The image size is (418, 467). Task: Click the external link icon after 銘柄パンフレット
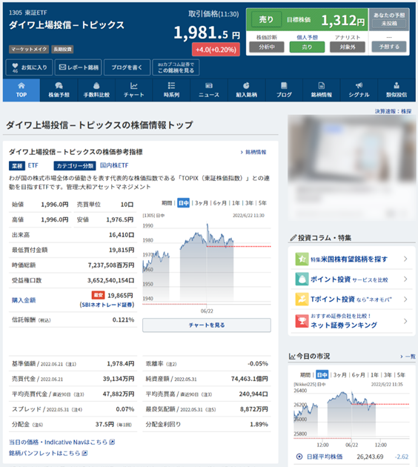(x=84, y=453)
